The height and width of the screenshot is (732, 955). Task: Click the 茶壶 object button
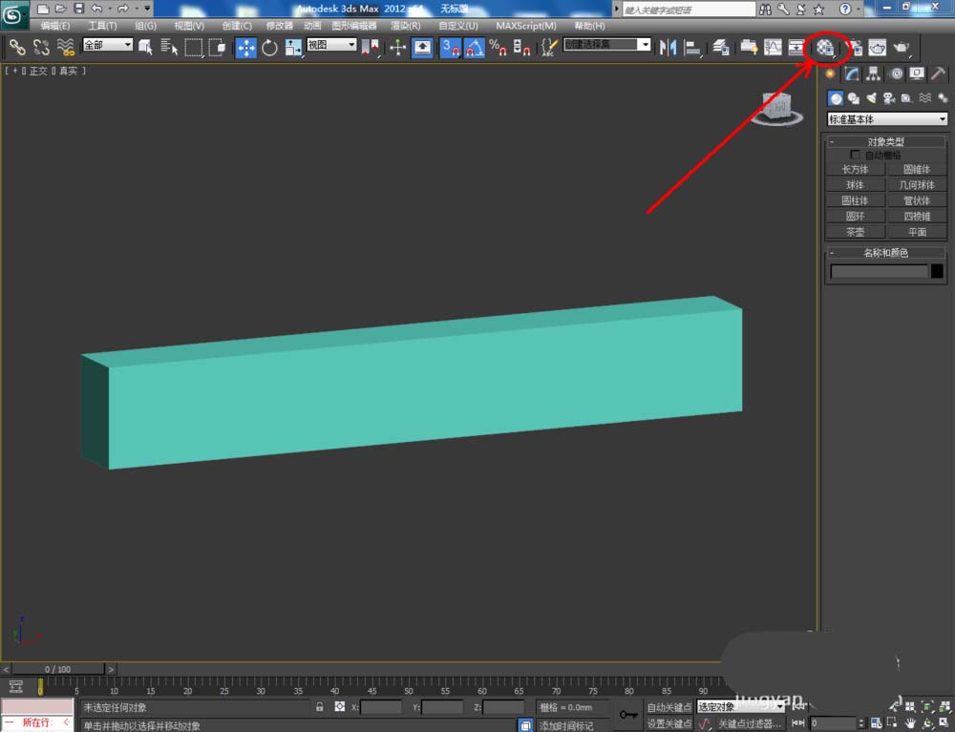[x=855, y=232]
